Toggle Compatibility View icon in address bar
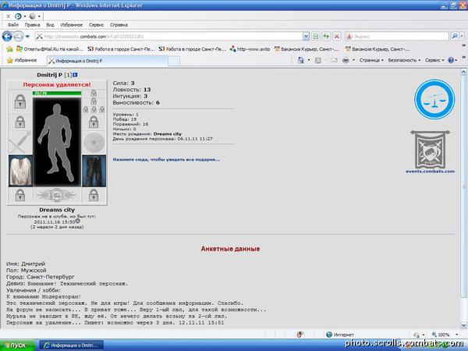This screenshot has height=351, width=468. [x=315, y=37]
